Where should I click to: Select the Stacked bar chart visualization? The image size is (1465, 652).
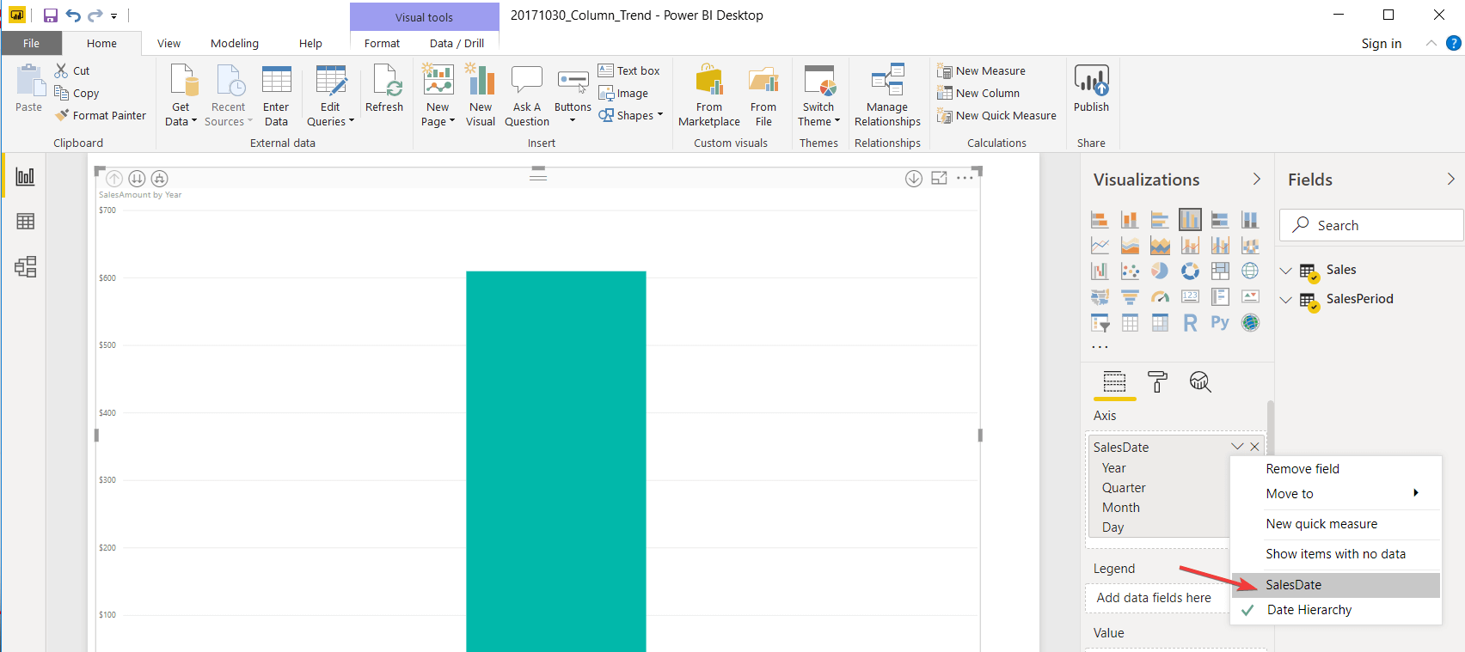(x=1100, y=220)
